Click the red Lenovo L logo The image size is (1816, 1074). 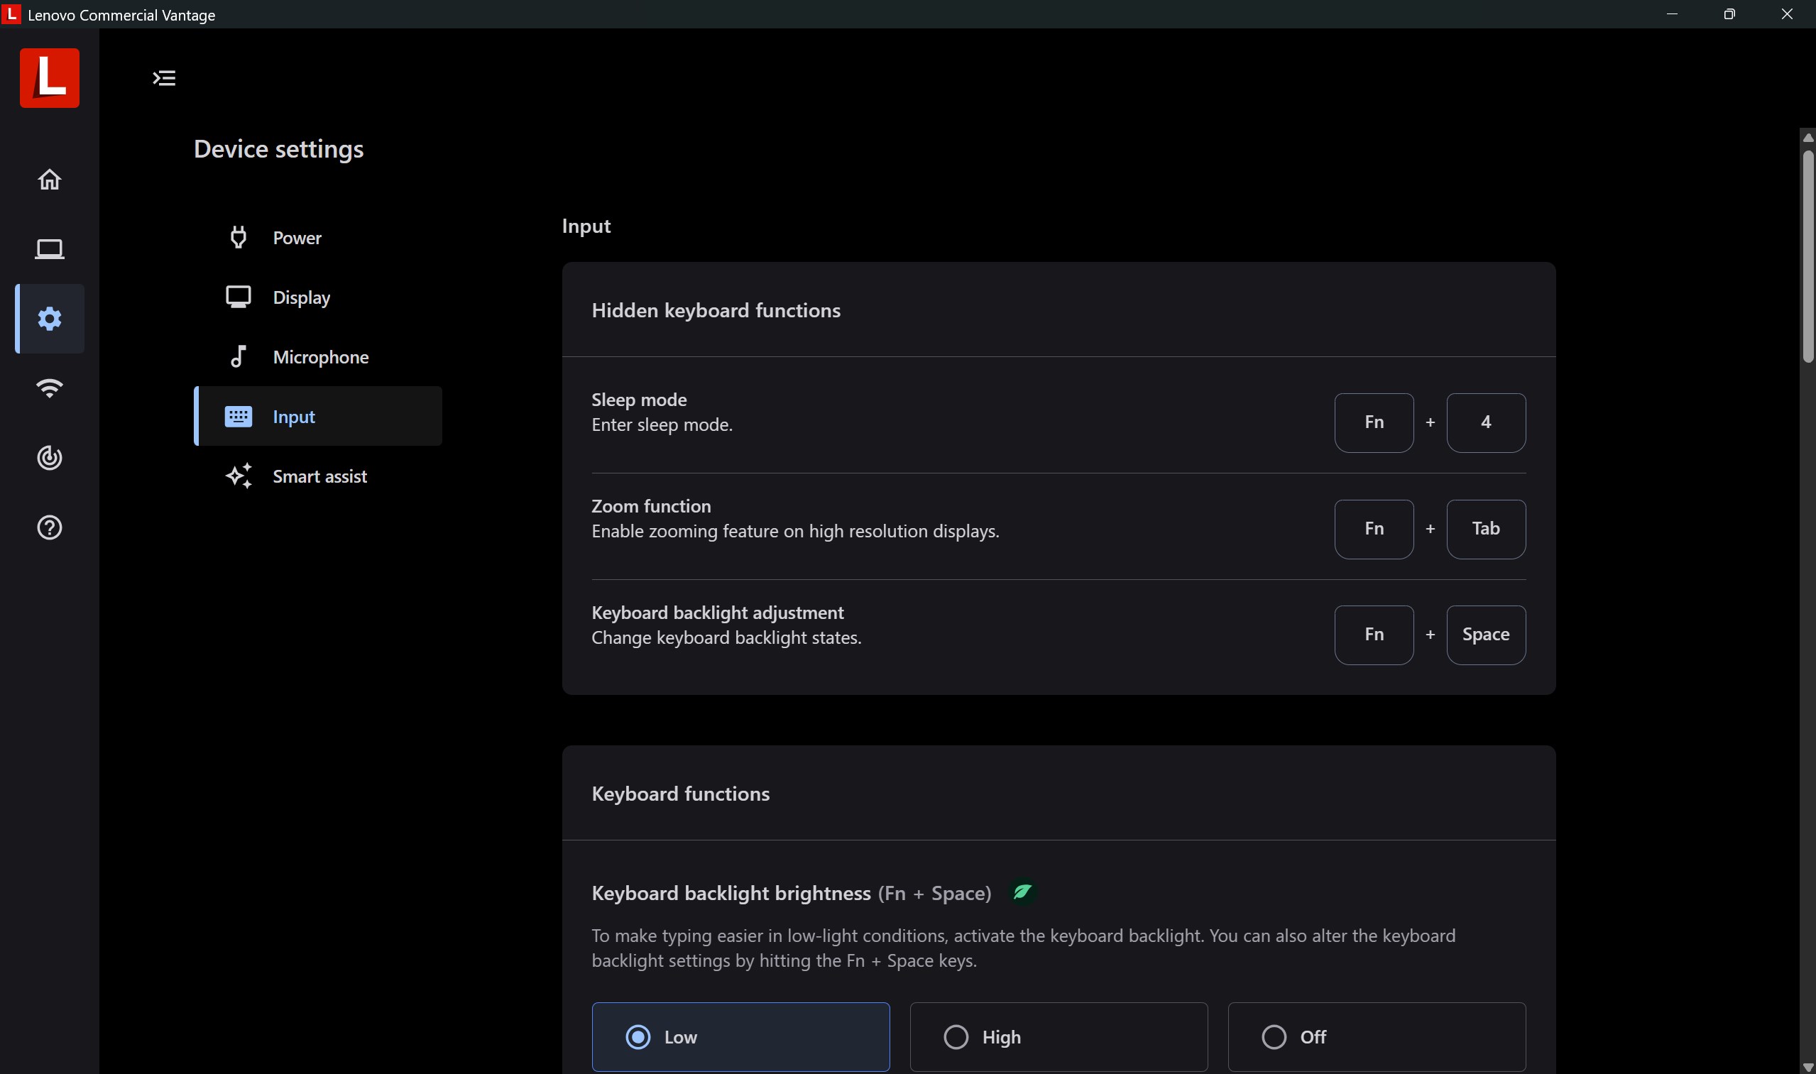pyautogui.click(x=49, y=78)
